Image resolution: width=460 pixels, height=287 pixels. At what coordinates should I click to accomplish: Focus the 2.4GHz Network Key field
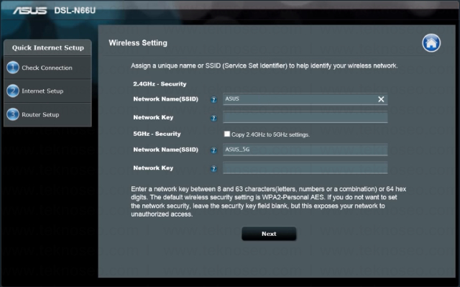coord(305,117)
